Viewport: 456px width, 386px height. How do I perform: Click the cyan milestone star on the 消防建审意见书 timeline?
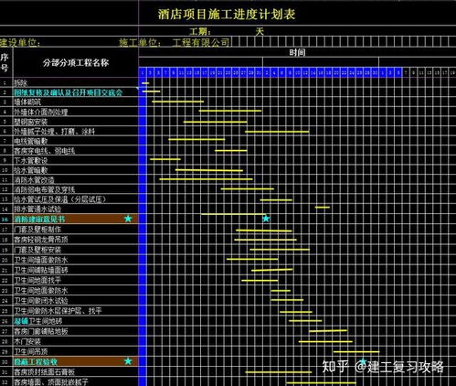[x=266, y=219]
